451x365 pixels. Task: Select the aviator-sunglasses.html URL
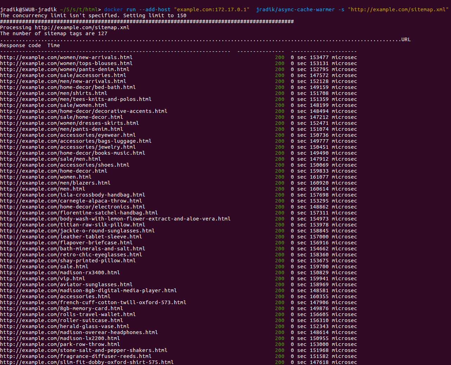[x=66, y=284]
